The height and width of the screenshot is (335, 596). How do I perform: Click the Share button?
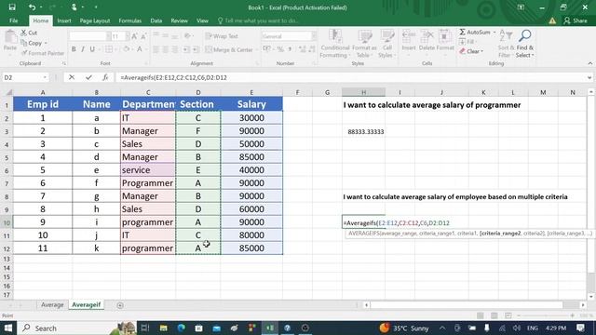point(576,20)
